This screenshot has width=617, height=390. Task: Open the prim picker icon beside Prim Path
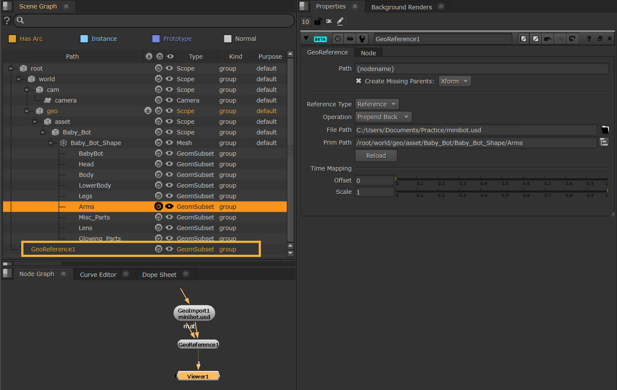tap(604, 142)
